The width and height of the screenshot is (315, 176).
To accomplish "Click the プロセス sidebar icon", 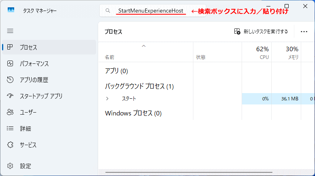I will click(x=10, y=47).
